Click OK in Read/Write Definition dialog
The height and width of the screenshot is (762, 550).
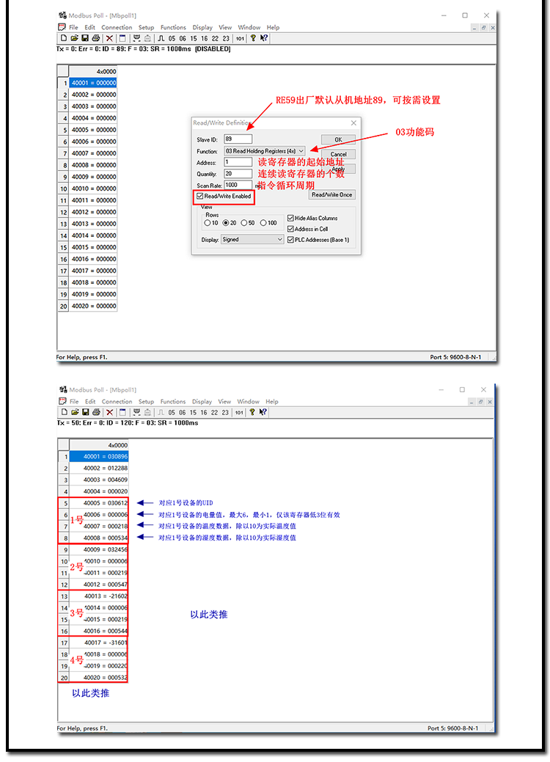pyautogui.click(x=338, y=139)
